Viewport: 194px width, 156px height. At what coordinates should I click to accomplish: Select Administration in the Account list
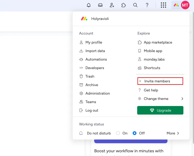(x=97, y=93)
